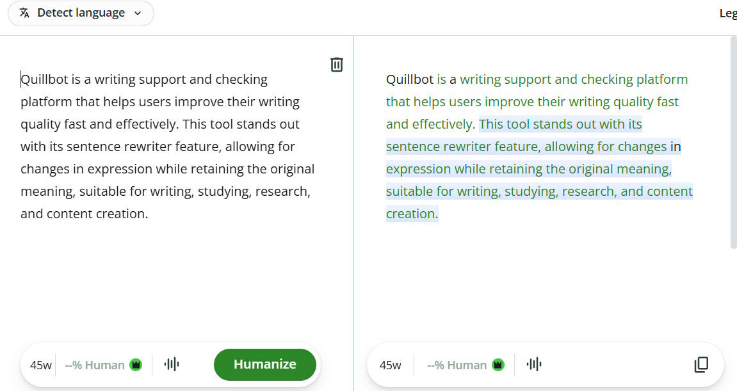Click the input 45w word count
Screen dimensions: 737x391
coord(41,365)
